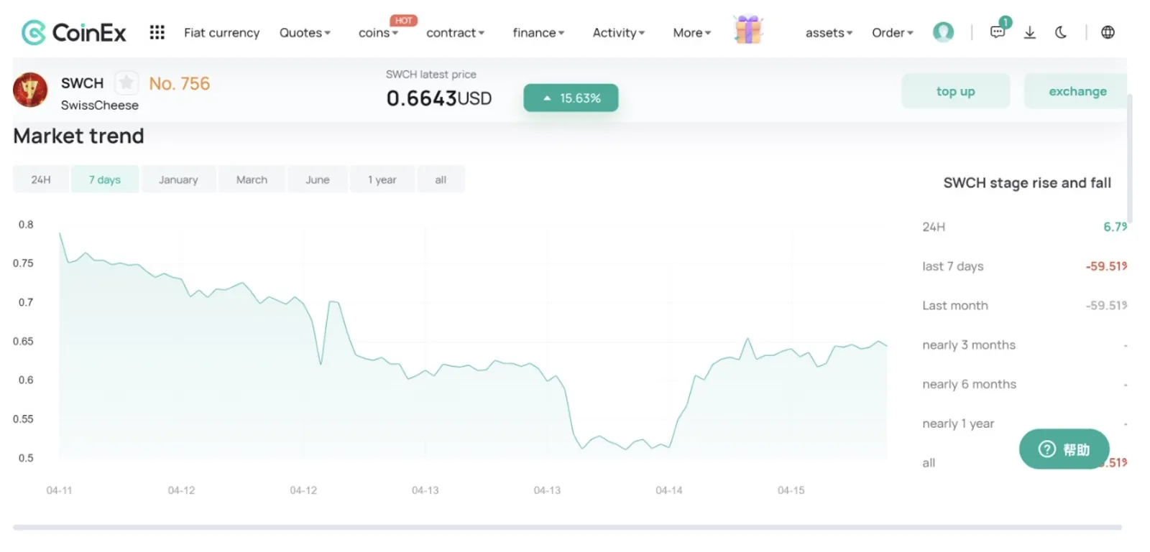Click the SwissCheese coin logo
The height and width of the screenshot is (552, 1150).
(x=30, y=90)
